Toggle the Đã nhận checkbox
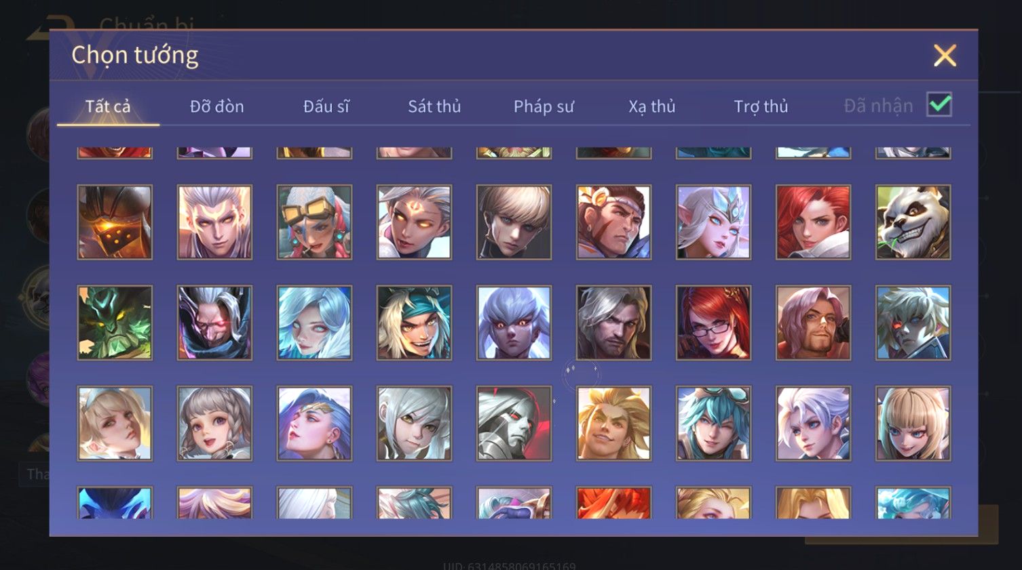The width and height of the screenshot is (1022, 570). click(x=939, y=105)
